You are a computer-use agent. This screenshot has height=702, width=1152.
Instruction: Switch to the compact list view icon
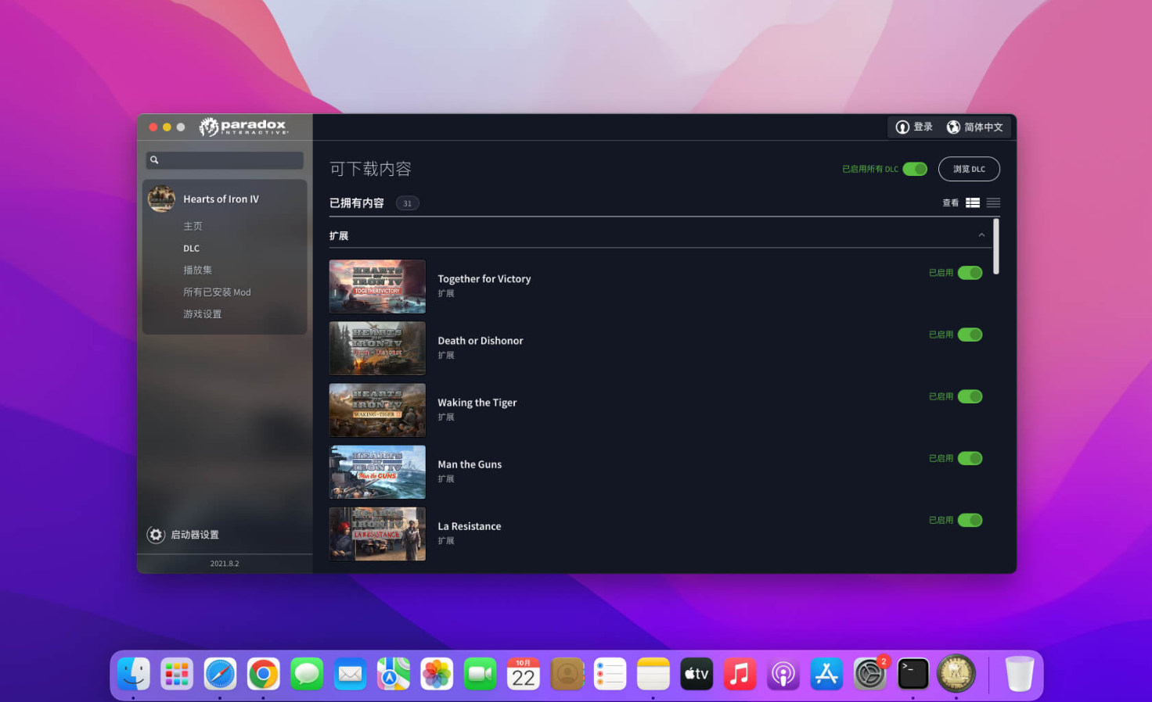(993, 202)
